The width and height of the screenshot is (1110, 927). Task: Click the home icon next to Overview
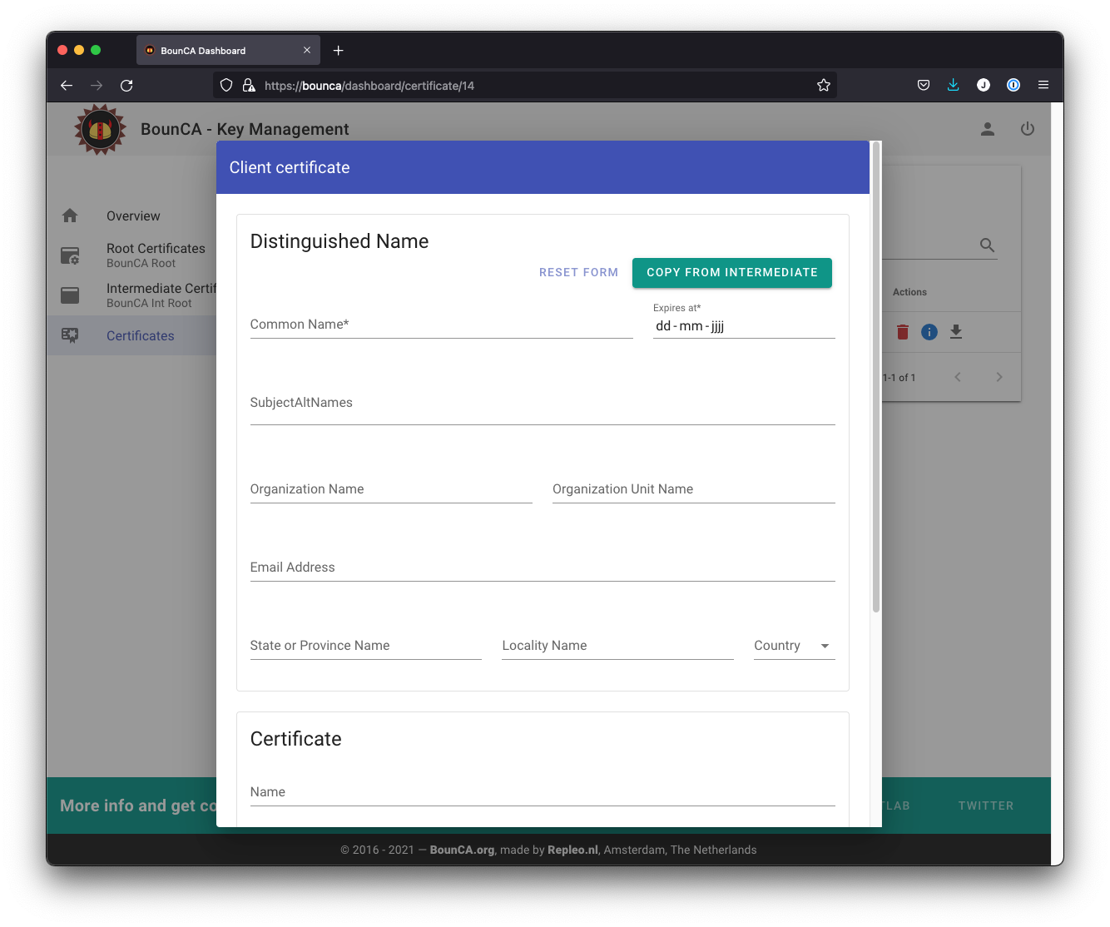(71, 215)
